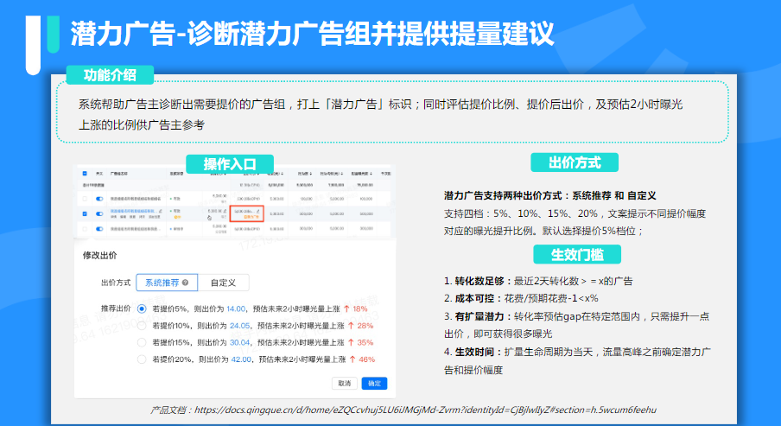Open the docs.qingque.cn product document link

pyautogui.click(x=425, y=410)
